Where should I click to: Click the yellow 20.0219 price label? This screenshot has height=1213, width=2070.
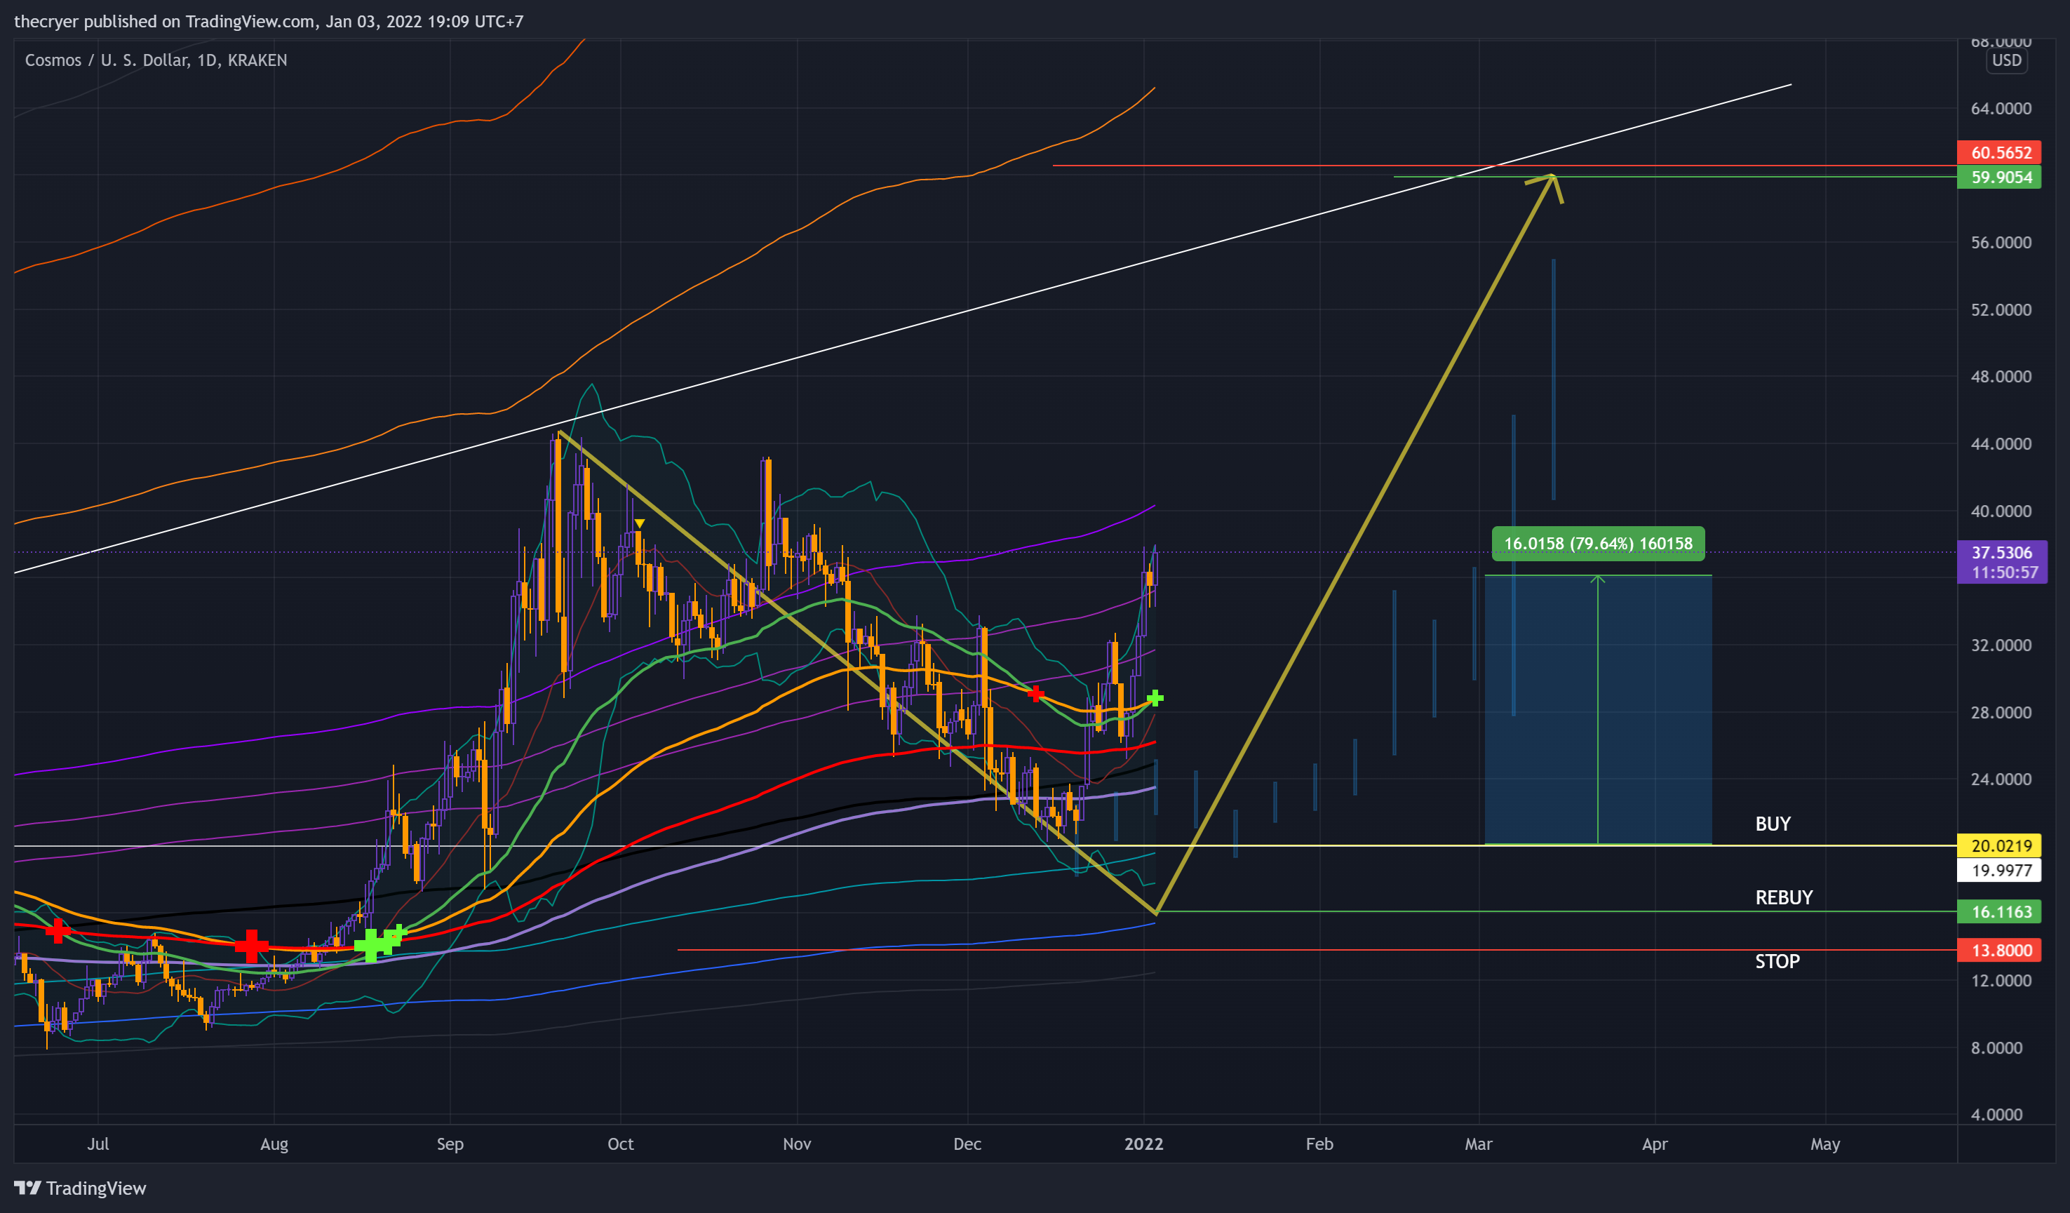(x=1999, y=845)
